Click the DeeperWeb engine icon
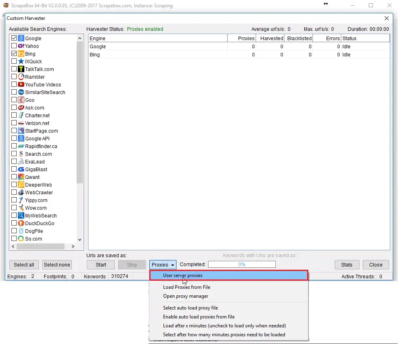This screenshot has width=398, height=344. point(21,185)
